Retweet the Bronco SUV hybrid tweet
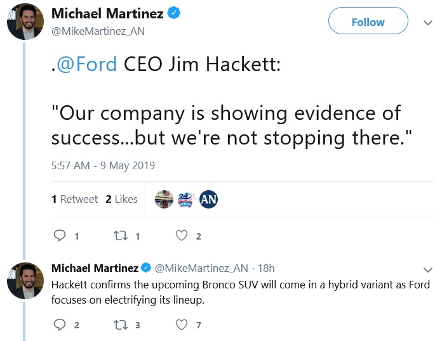 (120, 325)
